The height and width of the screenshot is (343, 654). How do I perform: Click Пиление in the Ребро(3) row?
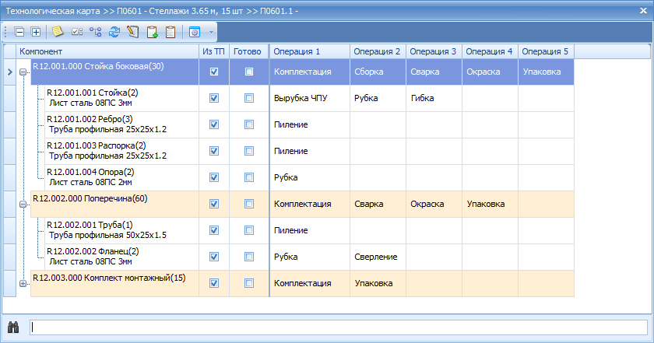click(x=310, y=124)
